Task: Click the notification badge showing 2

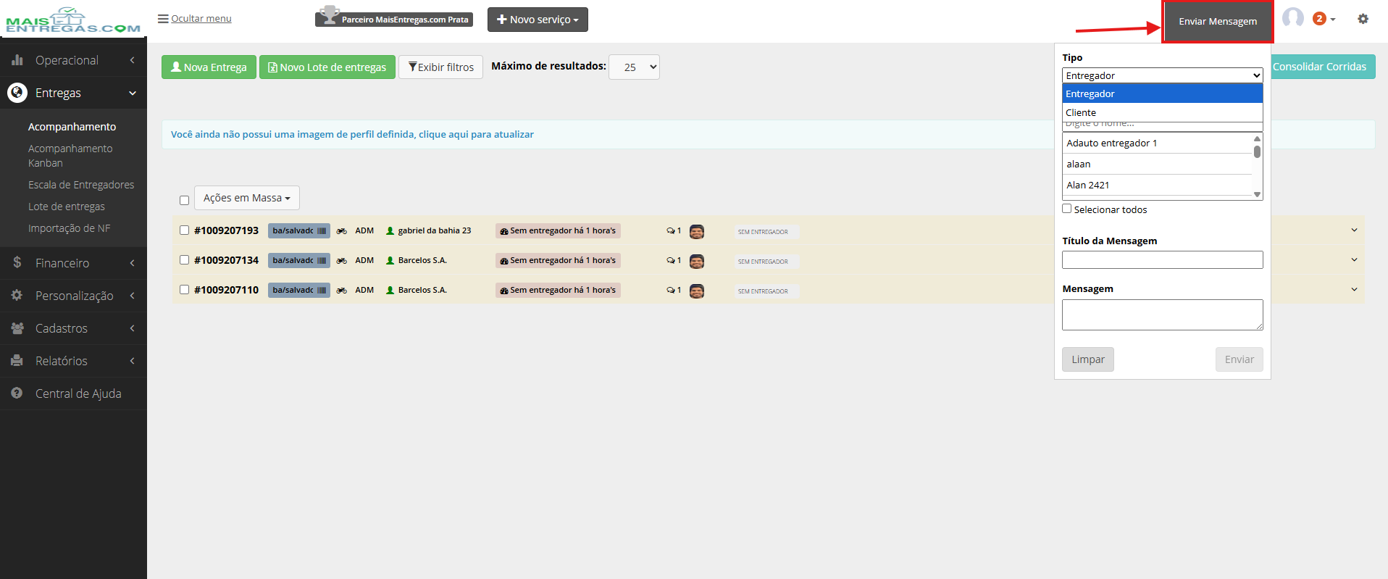Action: click(x=1319, y=19)
